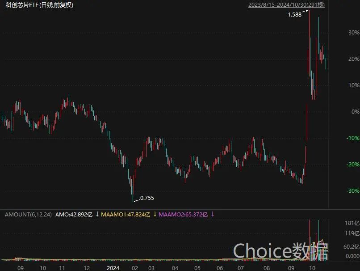Image resolution: width=360 pixels, height=271 pixels.
Task: Select the MAAMO2:65.372亿 indicator label
Action: coord(184,215)
